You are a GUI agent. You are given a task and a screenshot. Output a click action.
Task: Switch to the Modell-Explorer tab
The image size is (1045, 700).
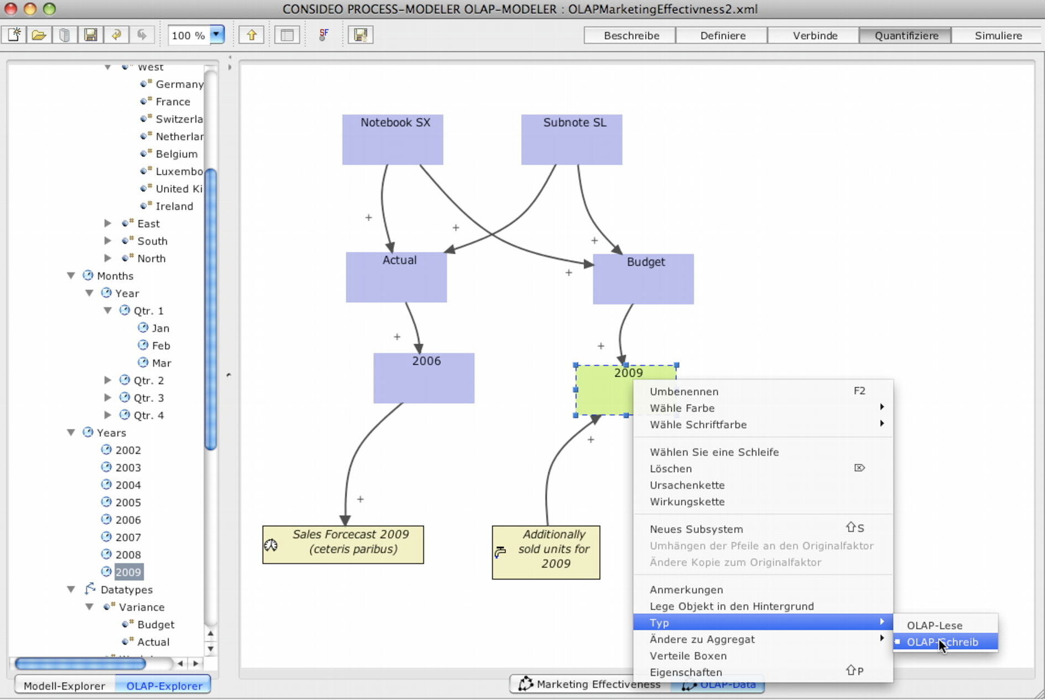coord(64,686)
